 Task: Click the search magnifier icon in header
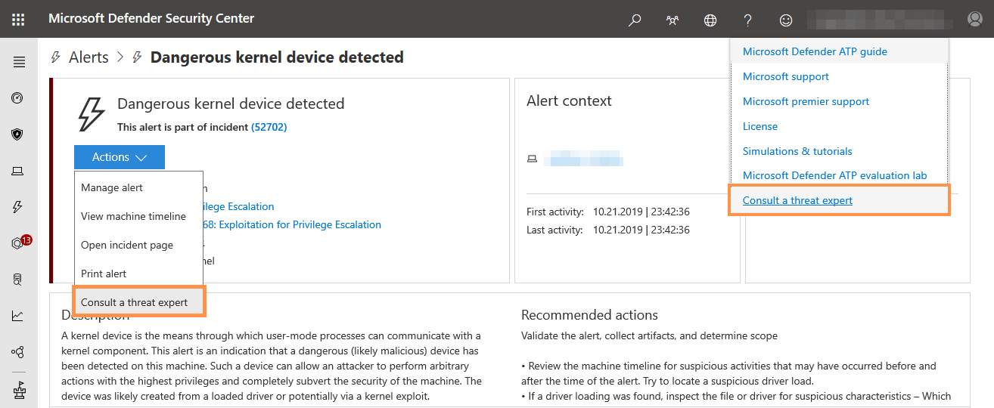click(635, 20)
